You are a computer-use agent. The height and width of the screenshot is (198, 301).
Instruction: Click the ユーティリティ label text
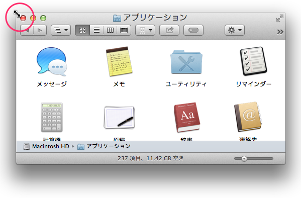pyautogui.click(x=186, y=84)
